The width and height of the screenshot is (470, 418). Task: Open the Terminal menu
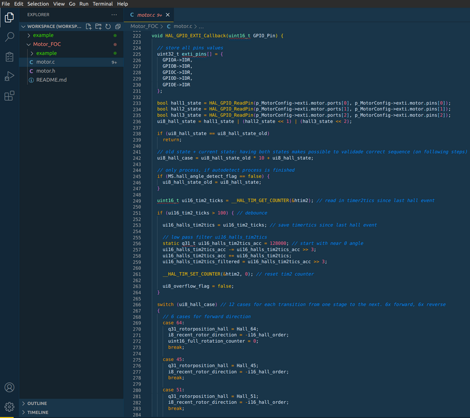click(x=102, y=4)
